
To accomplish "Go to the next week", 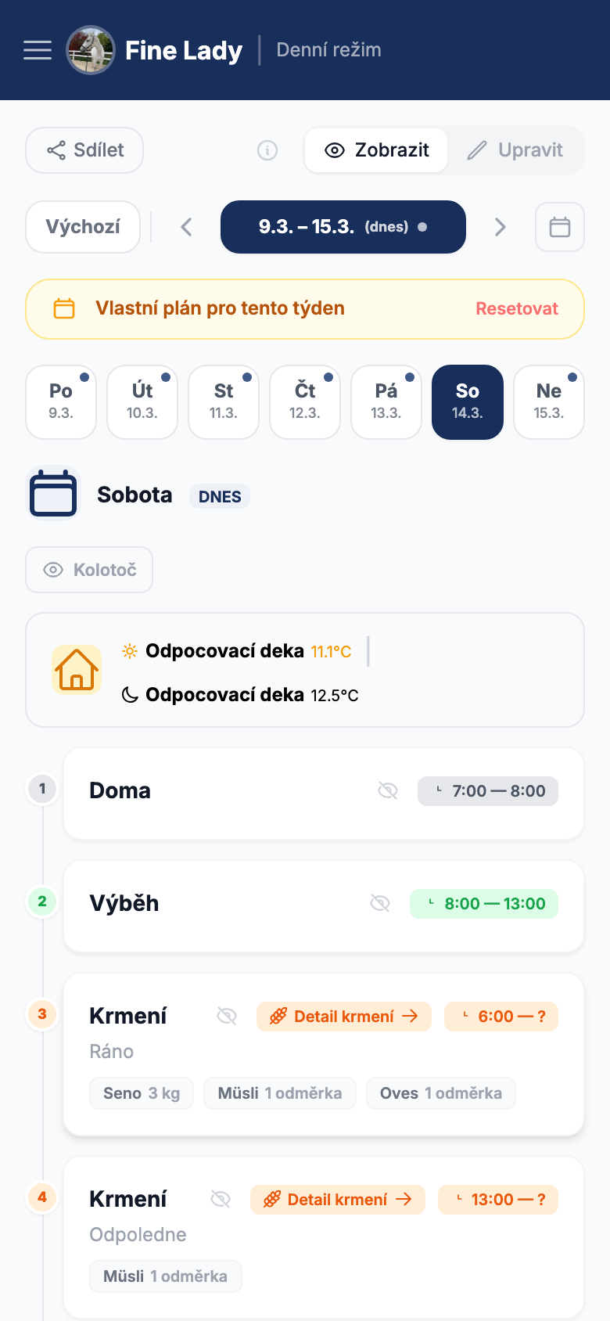I will click(x=501, y=227).
